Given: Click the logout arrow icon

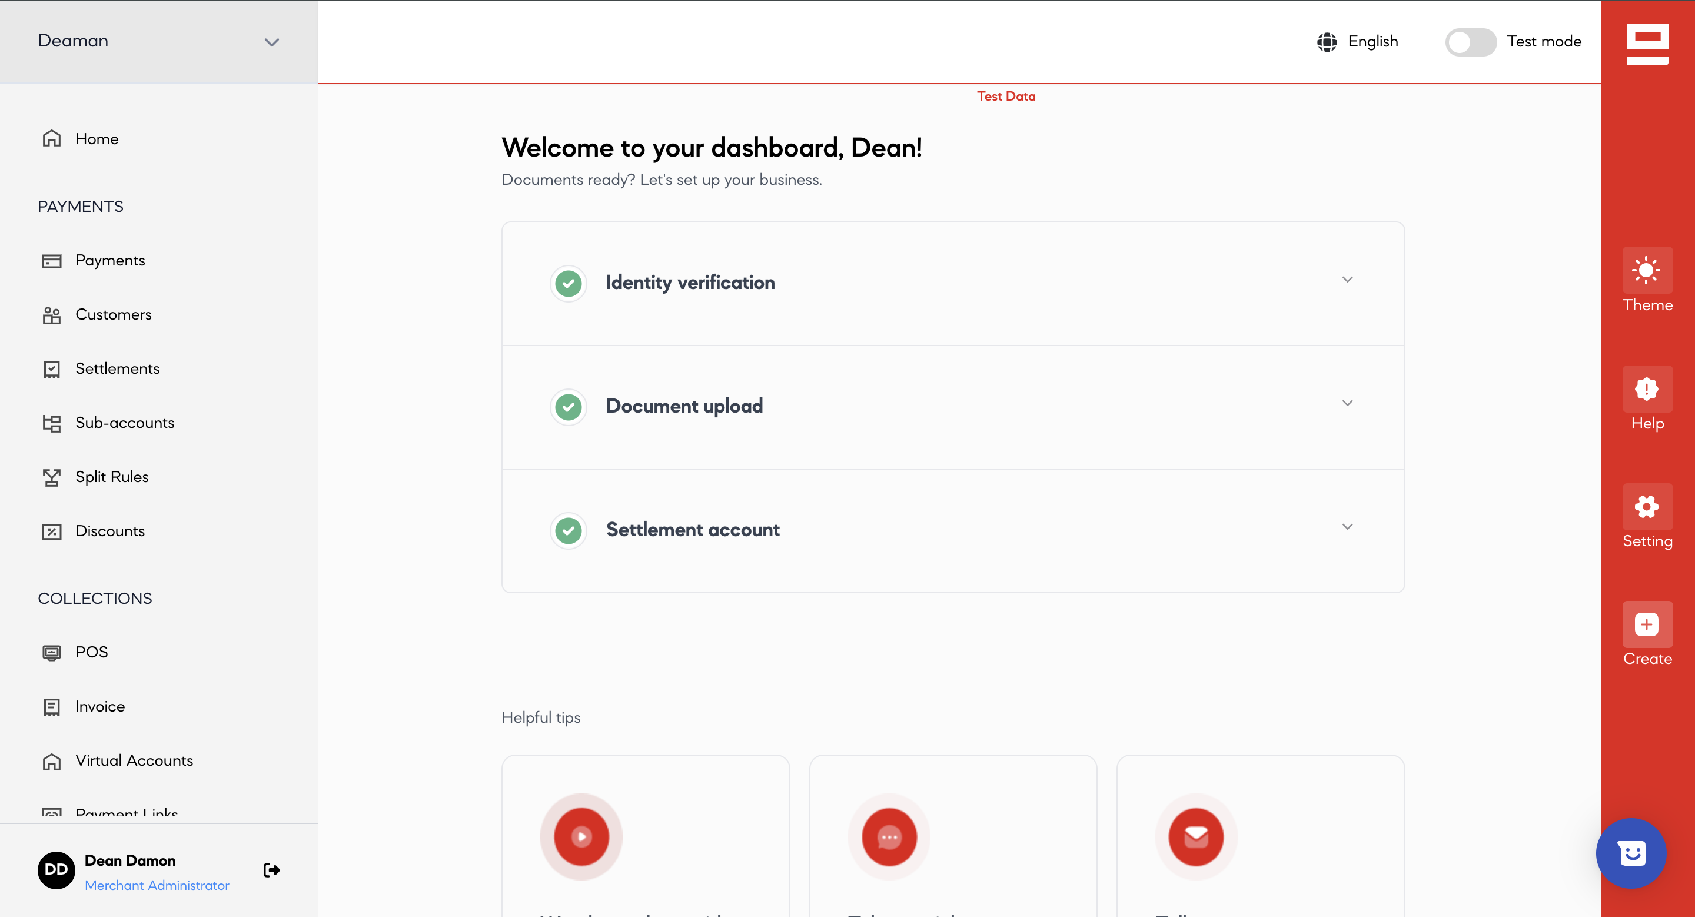Looking at the screenshot, I should click(x=272, y=871).
